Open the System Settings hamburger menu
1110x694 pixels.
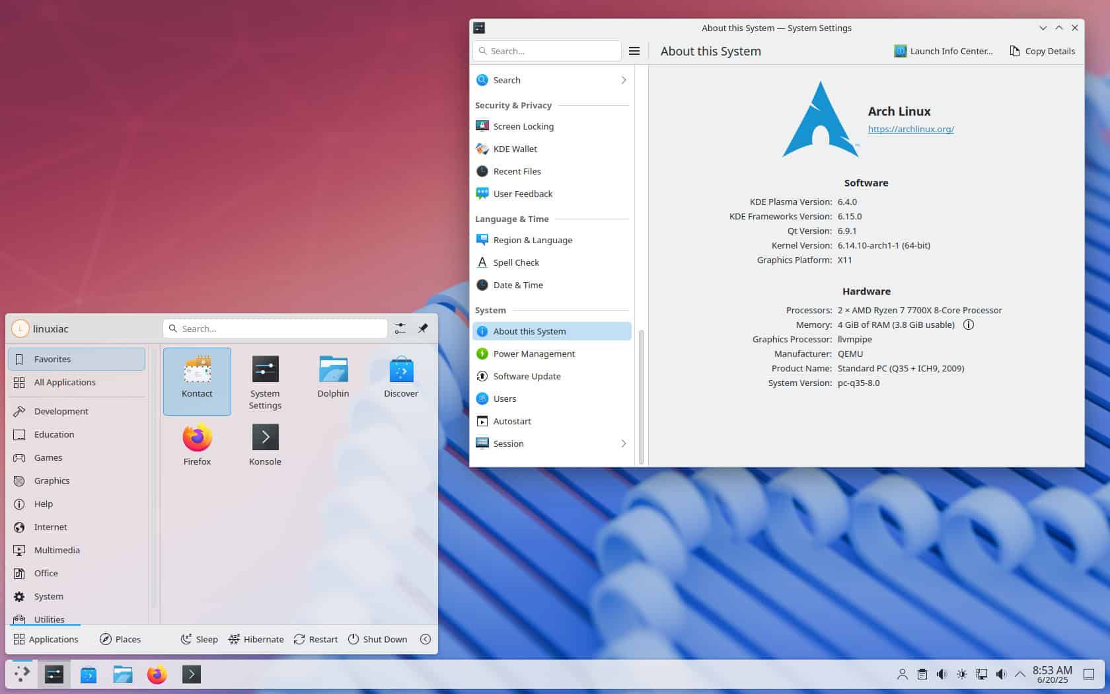pyautogui.click(x=634, y=51)
